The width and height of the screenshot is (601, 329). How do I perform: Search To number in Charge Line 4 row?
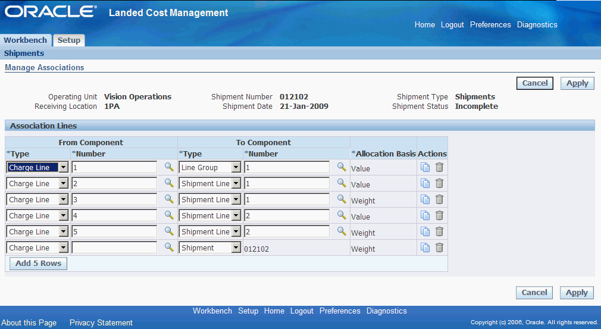point(342,215)
